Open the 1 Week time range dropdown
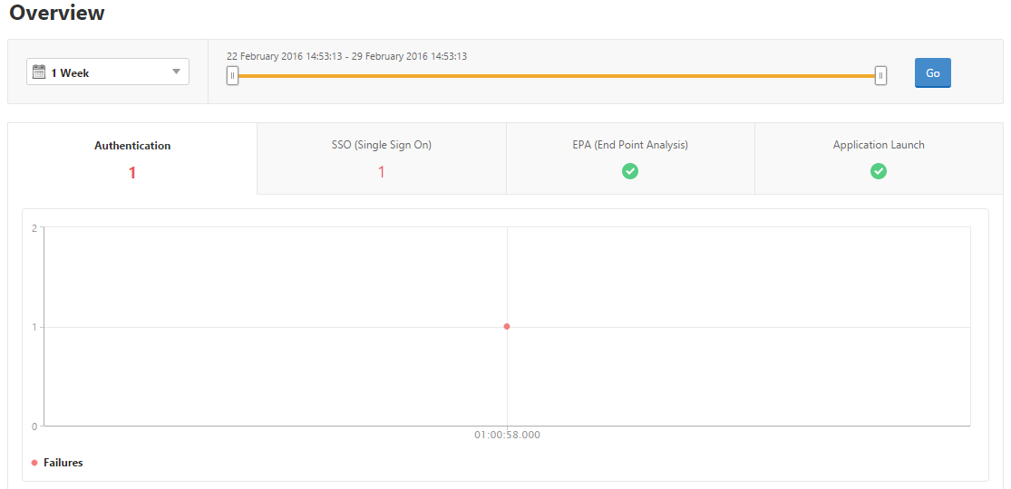The image size is (1011, 489). (108, 72)
